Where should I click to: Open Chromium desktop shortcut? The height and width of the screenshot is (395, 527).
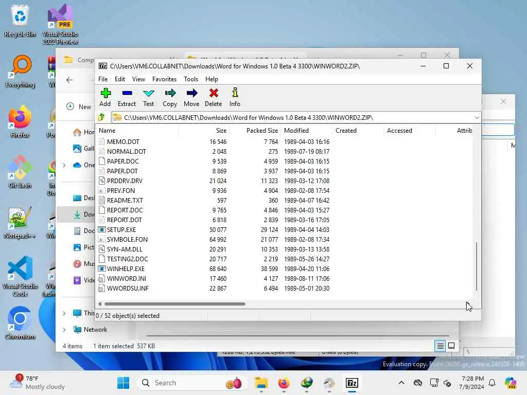(20, 323)
